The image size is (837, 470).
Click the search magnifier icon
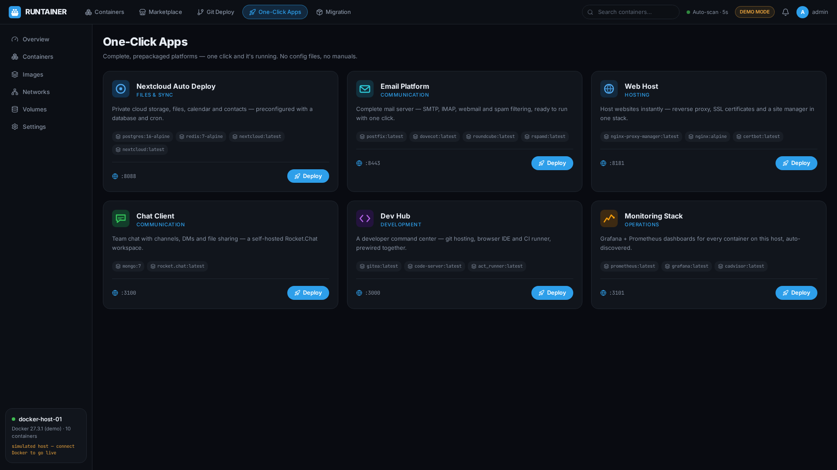pyautogui.click(x=590, y=12)
